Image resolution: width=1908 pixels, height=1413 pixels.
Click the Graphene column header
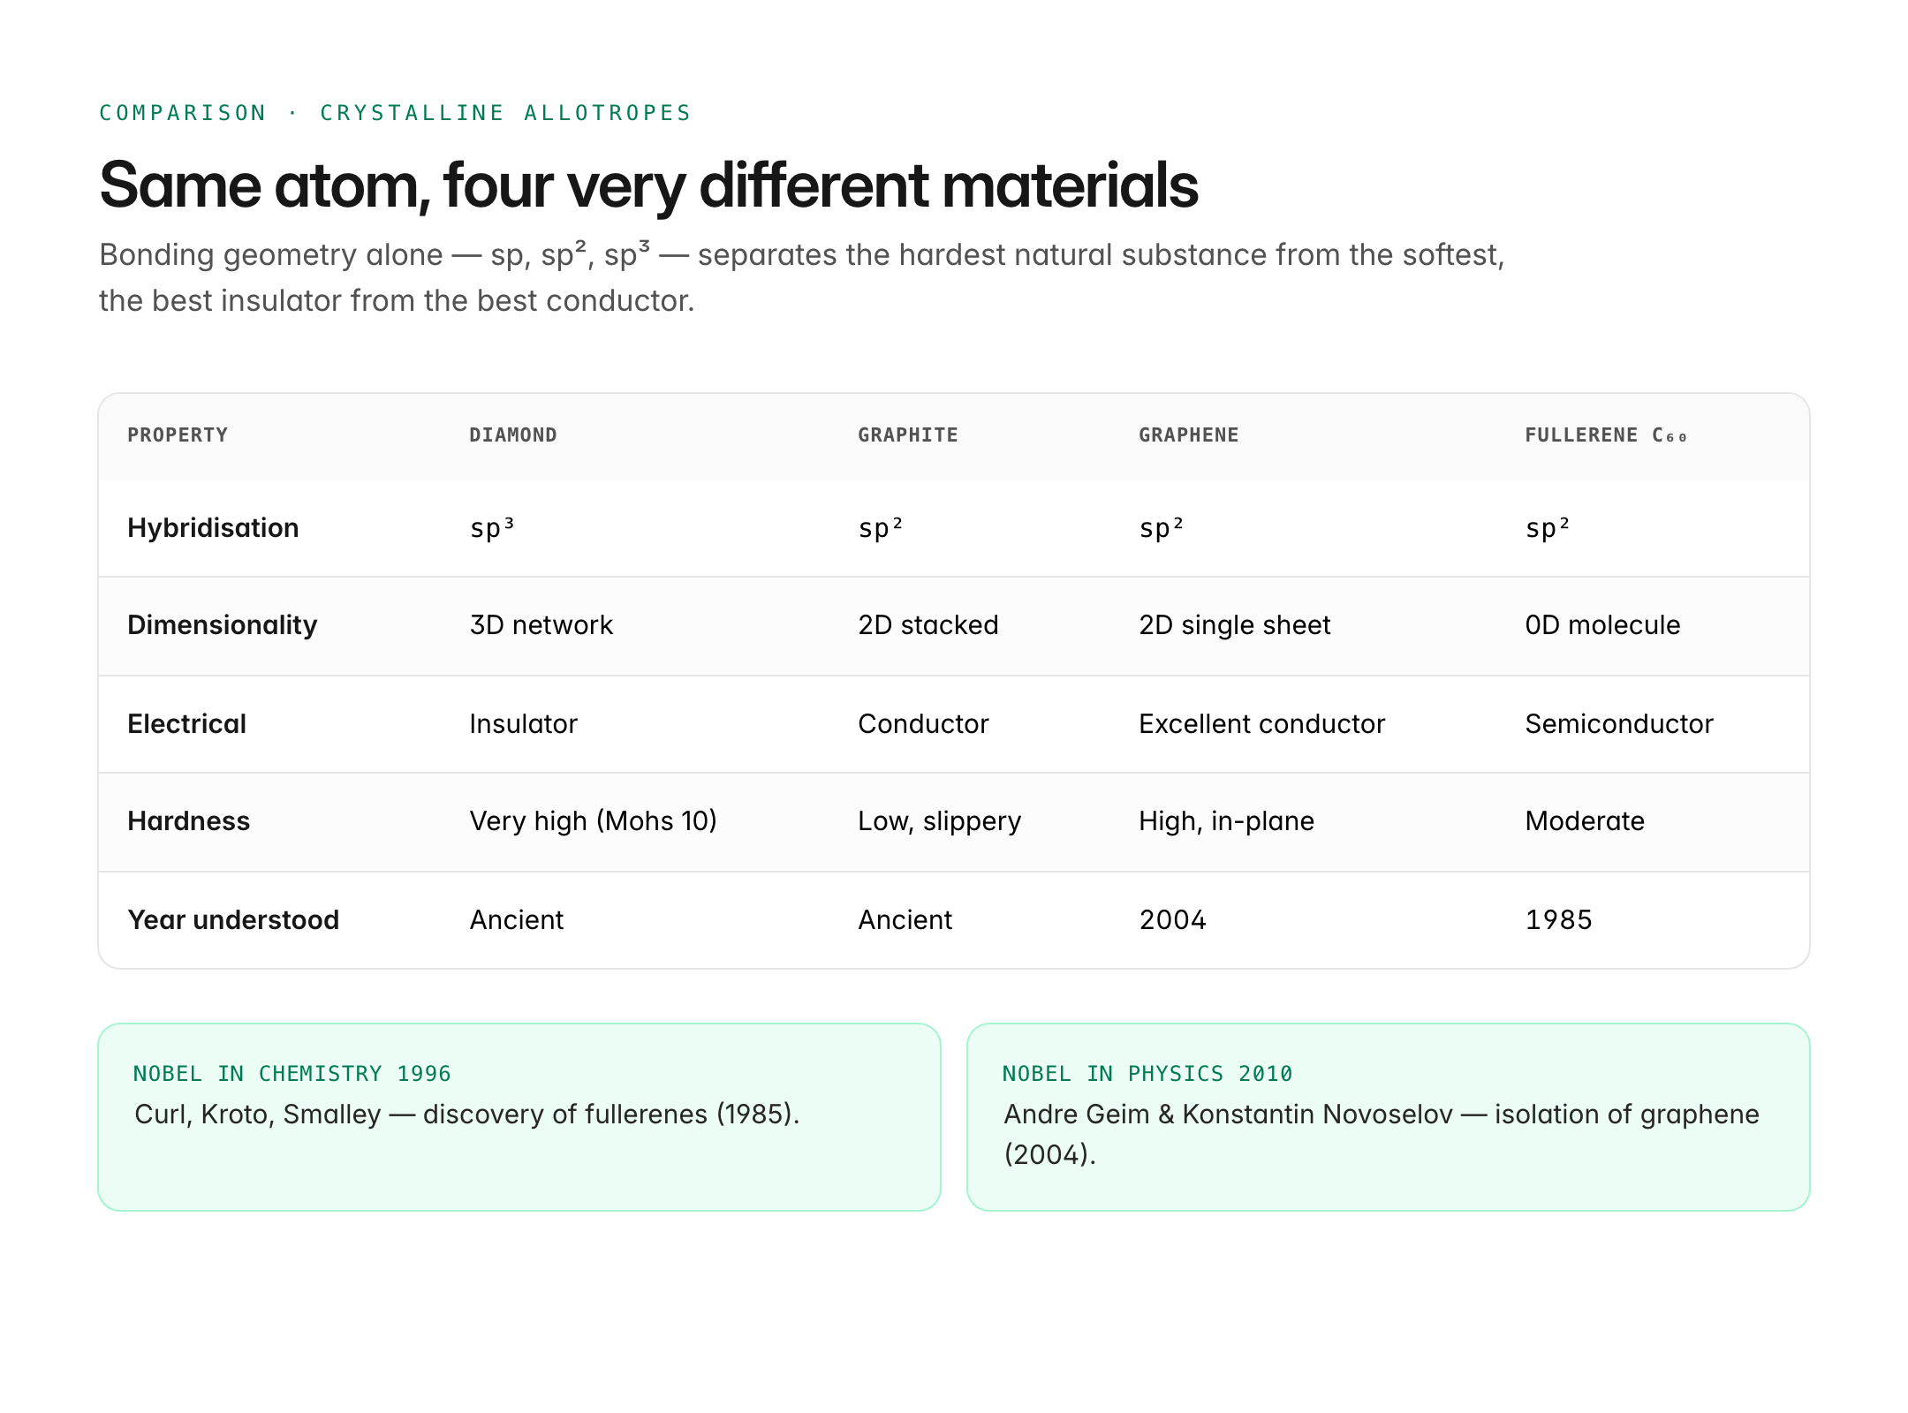pyautogui.click(x=1188, y=435)
